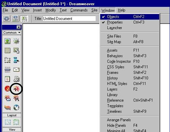
Task: Open the Assets panel from the menu
Action: [130, 50]
